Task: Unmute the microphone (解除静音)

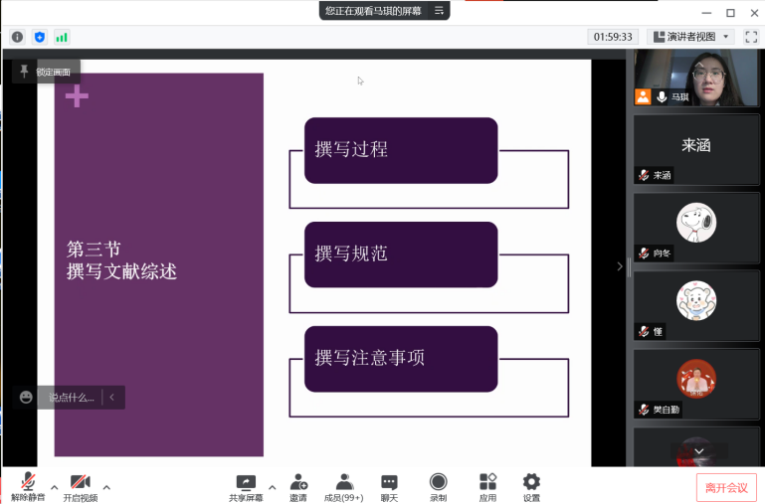Action: tap(28, 486)
